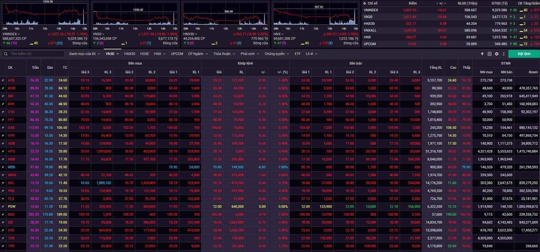Open the HNX mini chart
Image resolution: width=540 pixels, height=252 pixels.
coord(315,14)
